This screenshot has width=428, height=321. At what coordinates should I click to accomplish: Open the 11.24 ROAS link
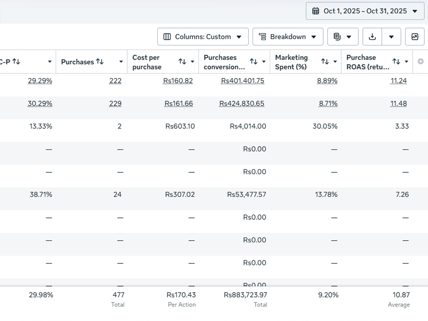(x=399, y=81)
